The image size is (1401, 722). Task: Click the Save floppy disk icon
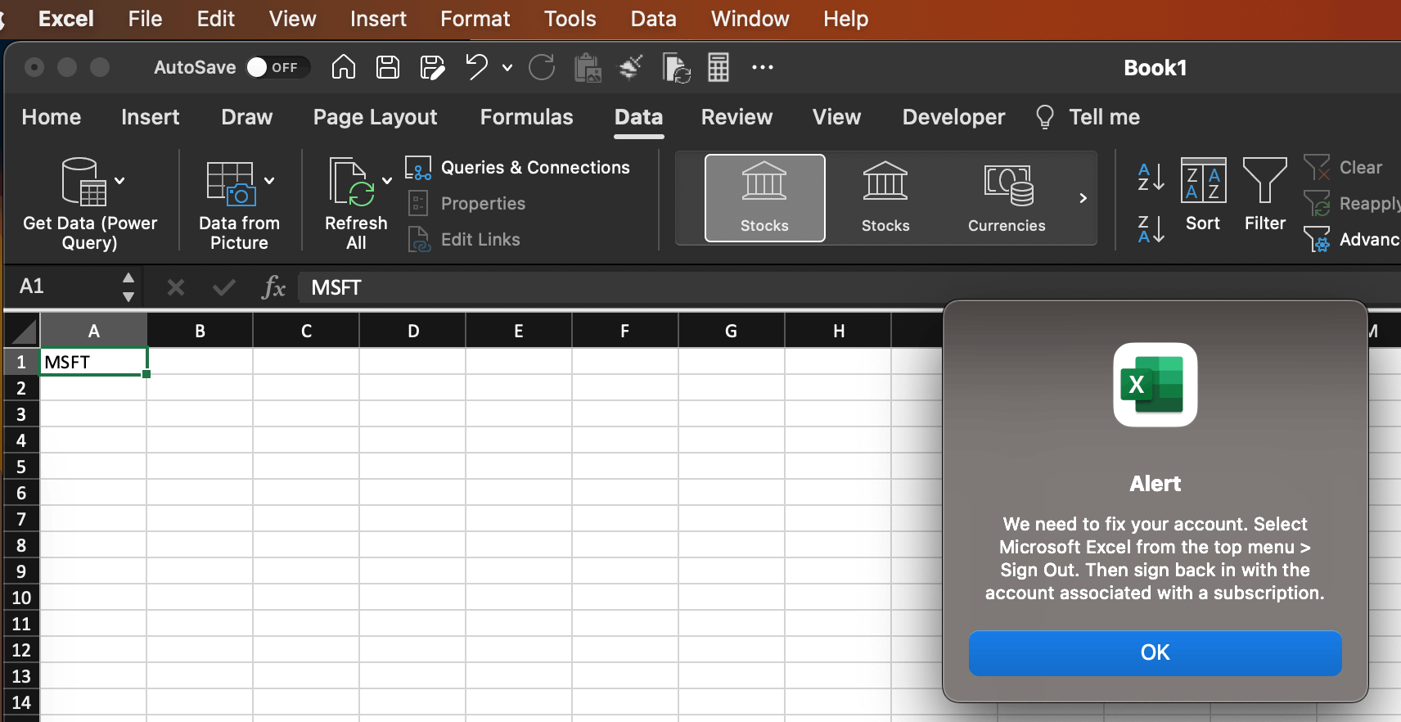(388, 67)
